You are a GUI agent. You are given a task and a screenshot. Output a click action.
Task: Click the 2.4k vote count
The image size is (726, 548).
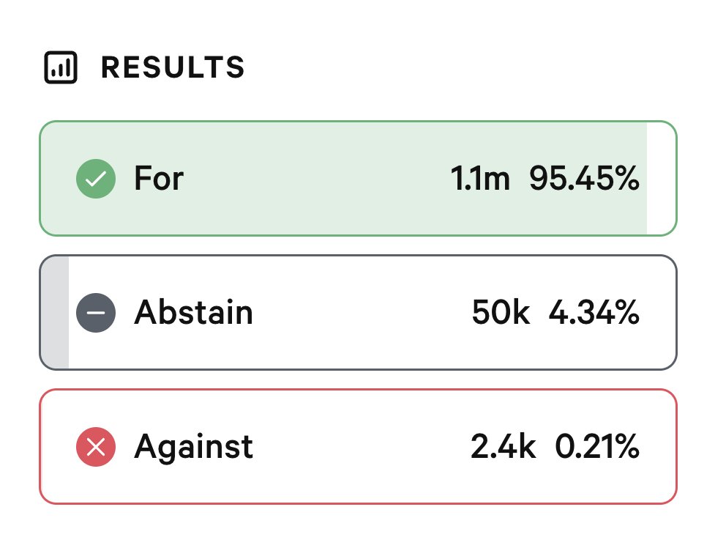[x=504, y=446]
